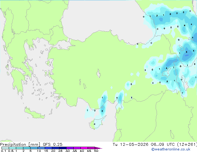Click the 25–30 mm darkest blue swatch
This screenshot has width=197, height=152.
coord(63,148)
